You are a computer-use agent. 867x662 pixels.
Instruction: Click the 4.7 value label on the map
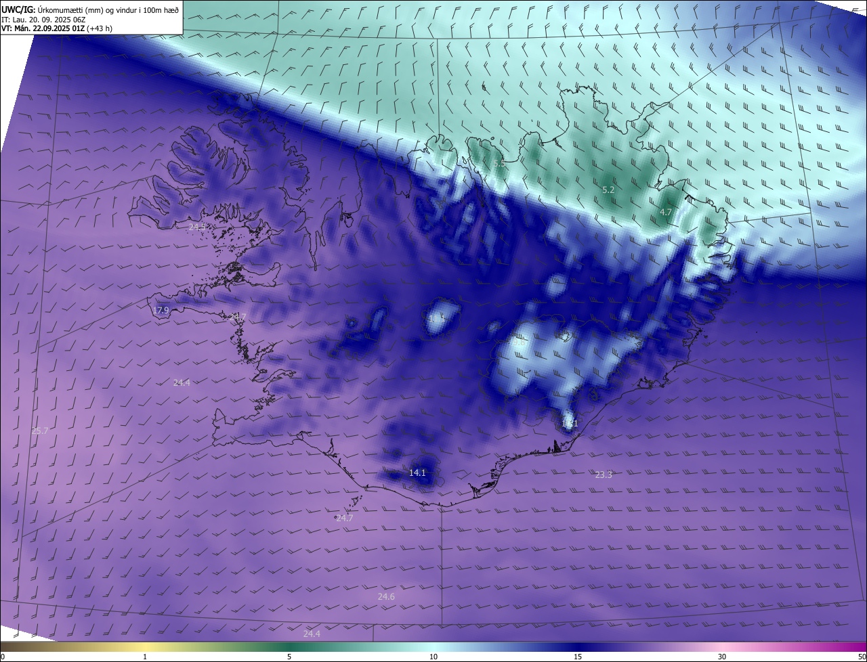666,212
